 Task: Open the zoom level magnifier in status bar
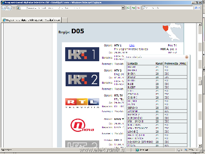click(x=186, y=150)
